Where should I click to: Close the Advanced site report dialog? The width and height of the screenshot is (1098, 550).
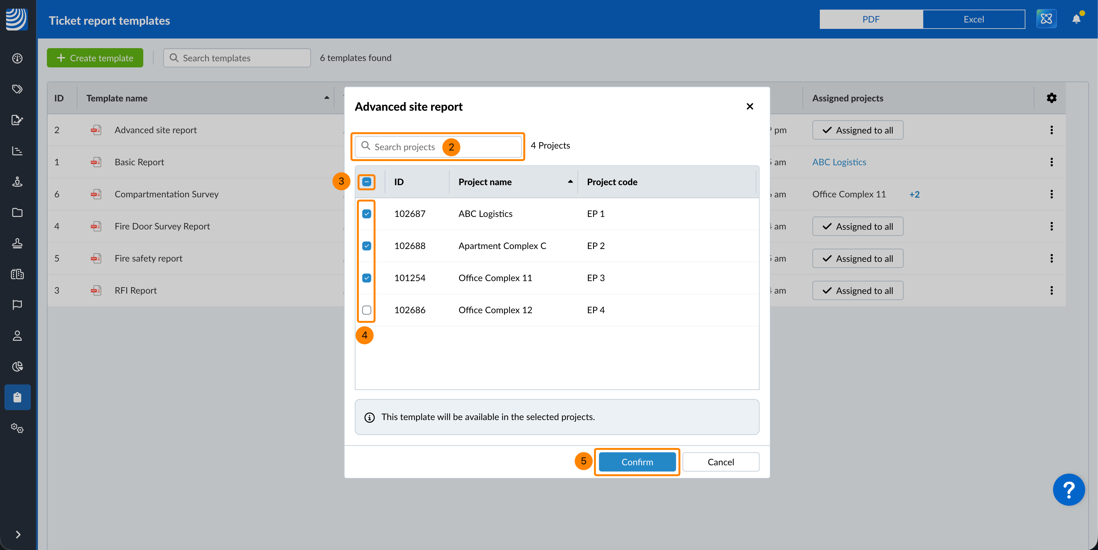tap(750, 107)
